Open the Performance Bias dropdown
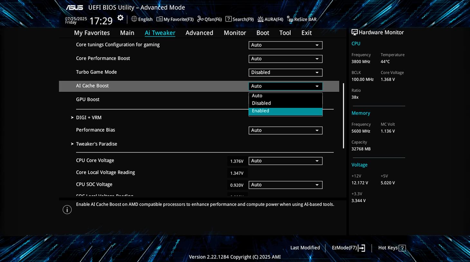Screen dimensions: 470x262 [285, 130]
